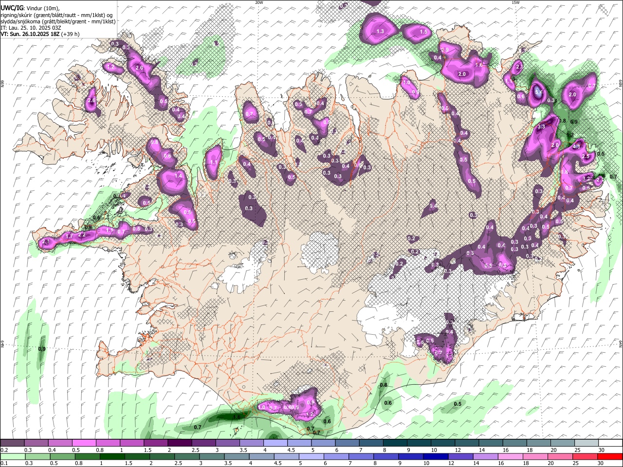Click the bright red rain swatch after 30
The height and width of the screenshot is (467, 623).
(610, 456)
